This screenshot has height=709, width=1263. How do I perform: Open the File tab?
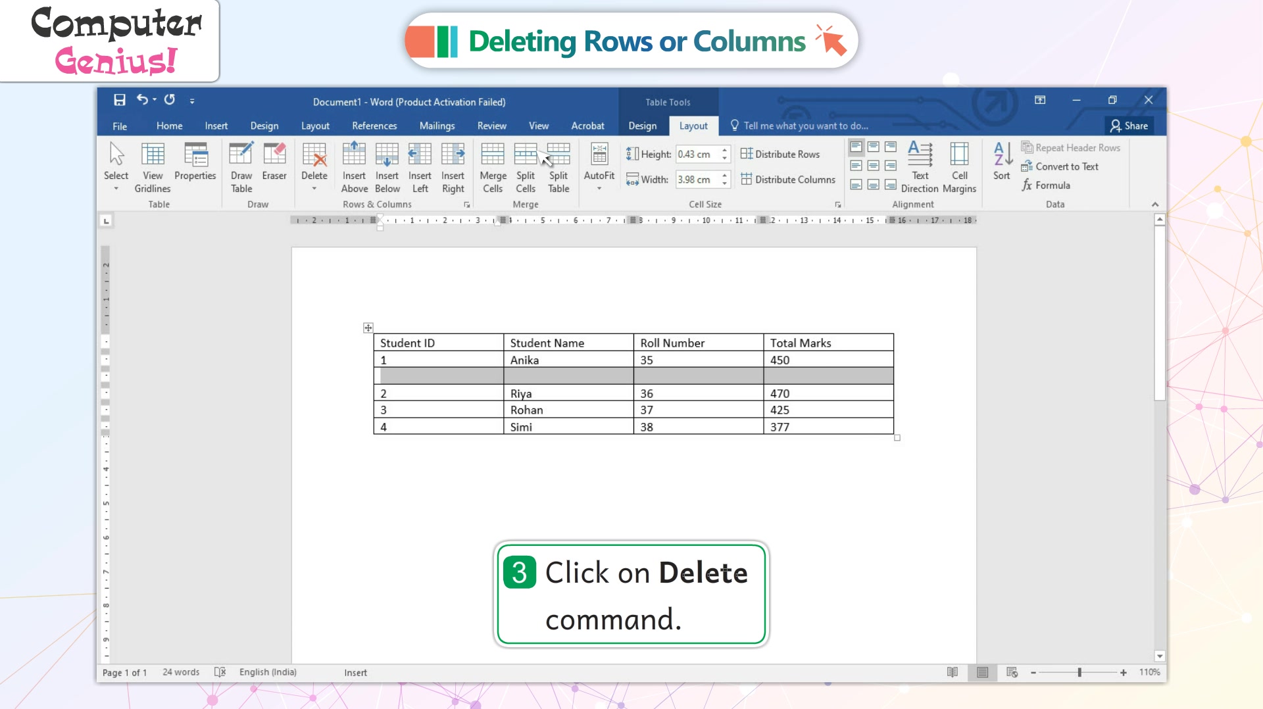(120, 126)
